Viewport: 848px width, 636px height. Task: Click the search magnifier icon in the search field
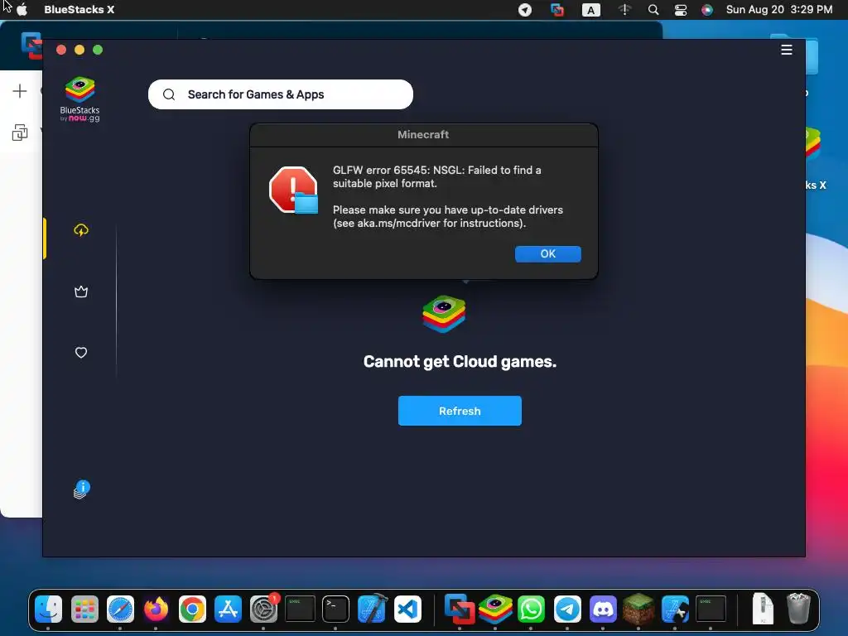pyautogui.click(x=169, y=94)
